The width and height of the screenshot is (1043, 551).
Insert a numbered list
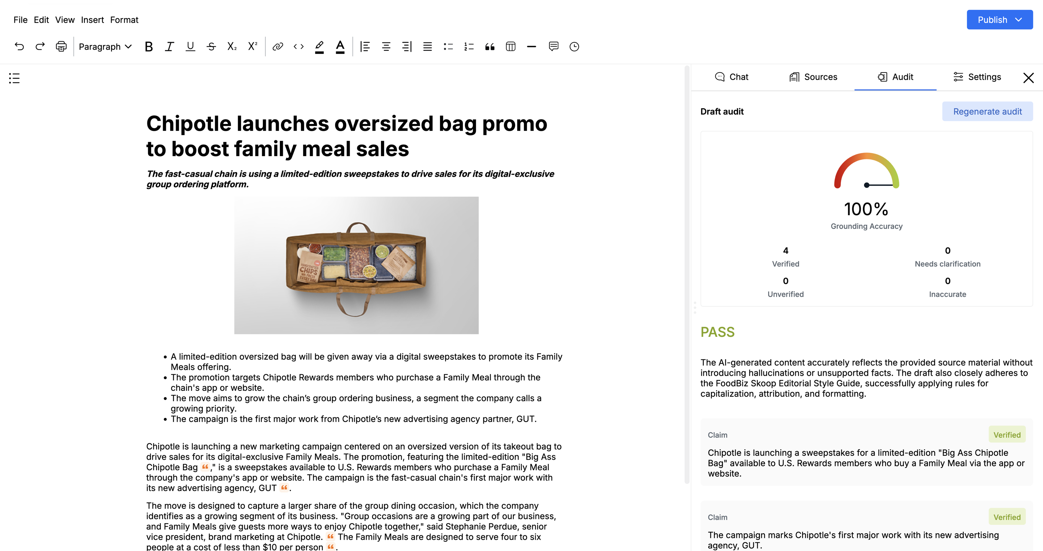pos(469,47)
